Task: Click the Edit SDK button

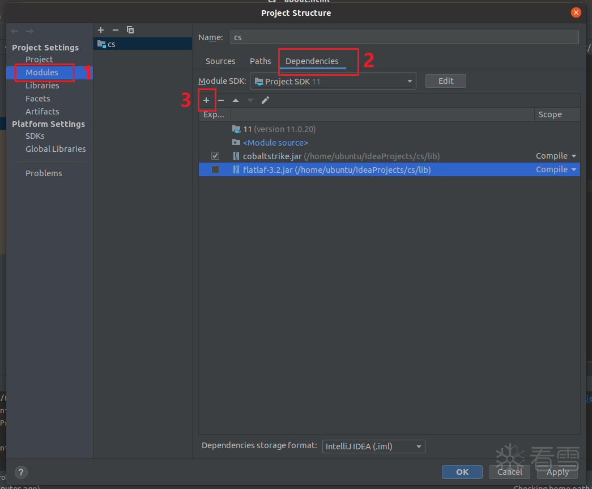Action: pos(445,81)
